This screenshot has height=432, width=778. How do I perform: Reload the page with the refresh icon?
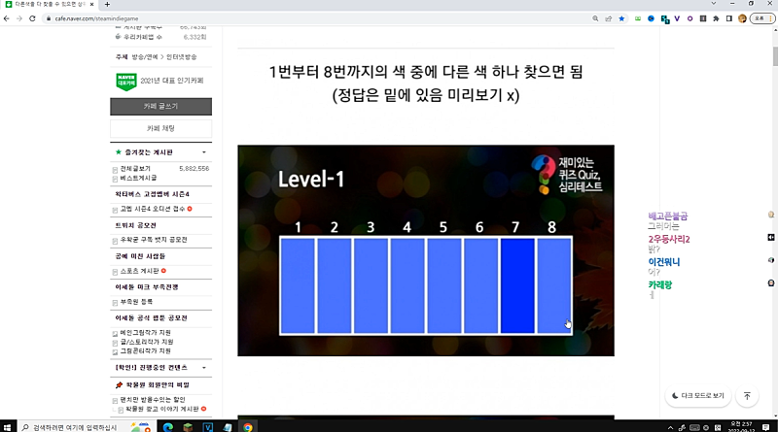point(32,18)
